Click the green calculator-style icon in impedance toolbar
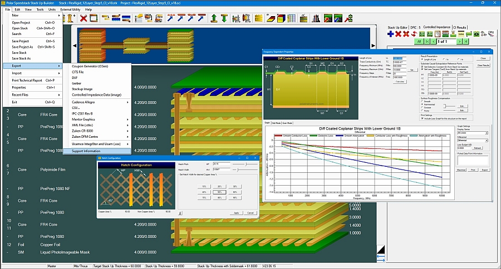 (x=422, y=34)
